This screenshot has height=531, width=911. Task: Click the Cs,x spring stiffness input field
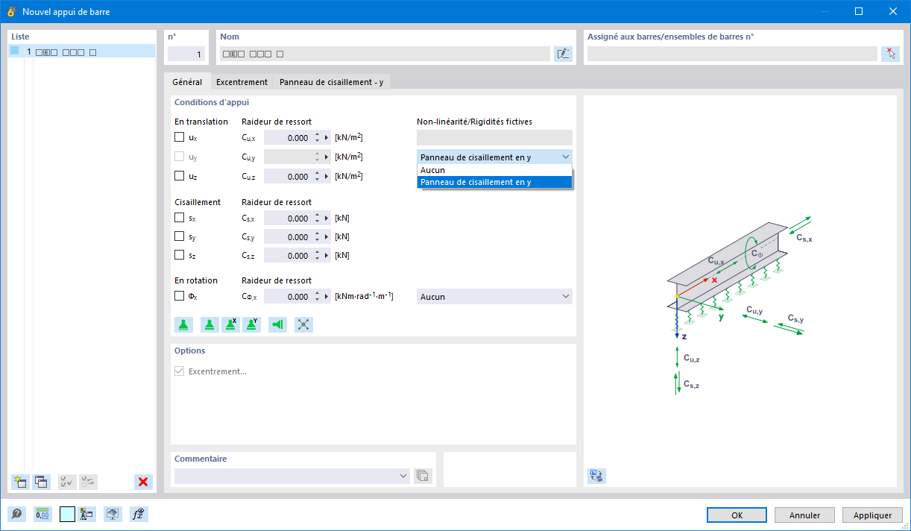pos(288,219)
